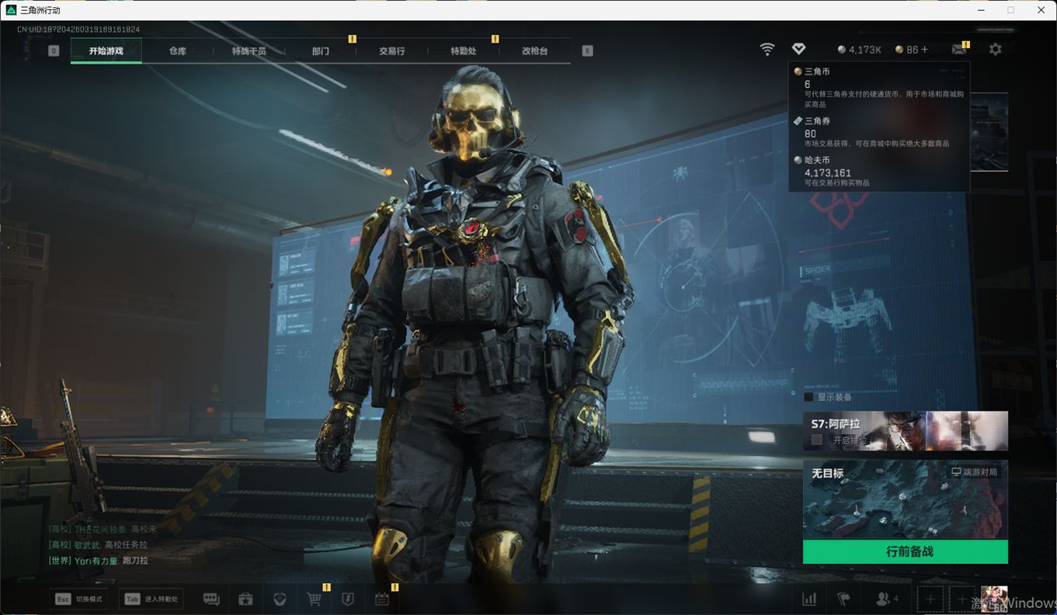The height and width of the screenshot is (615, 1057).
Task: Click the diamond membership icon
Action: (x=798, y=49)
